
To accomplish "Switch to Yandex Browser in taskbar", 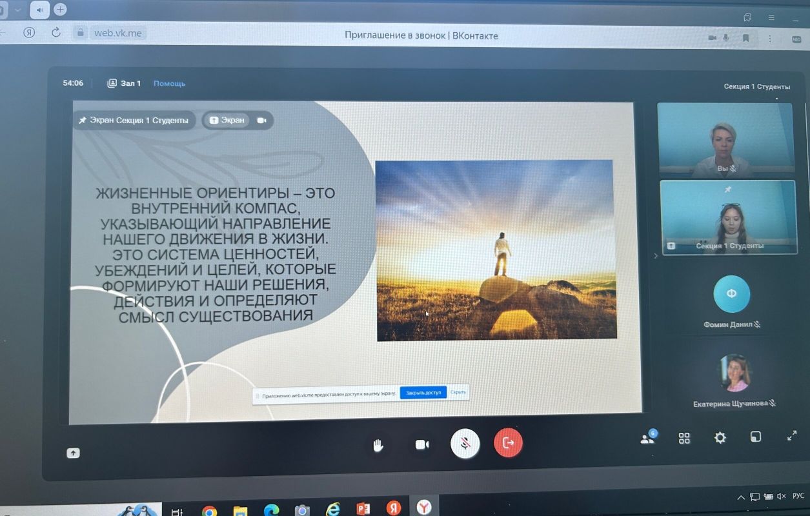I will [424, 508].
